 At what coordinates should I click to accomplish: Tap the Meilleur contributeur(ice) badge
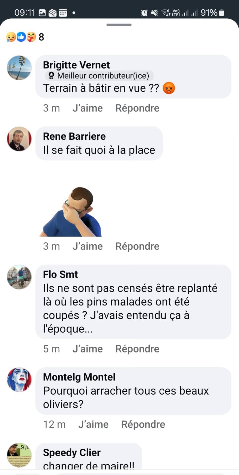point(99,76)
